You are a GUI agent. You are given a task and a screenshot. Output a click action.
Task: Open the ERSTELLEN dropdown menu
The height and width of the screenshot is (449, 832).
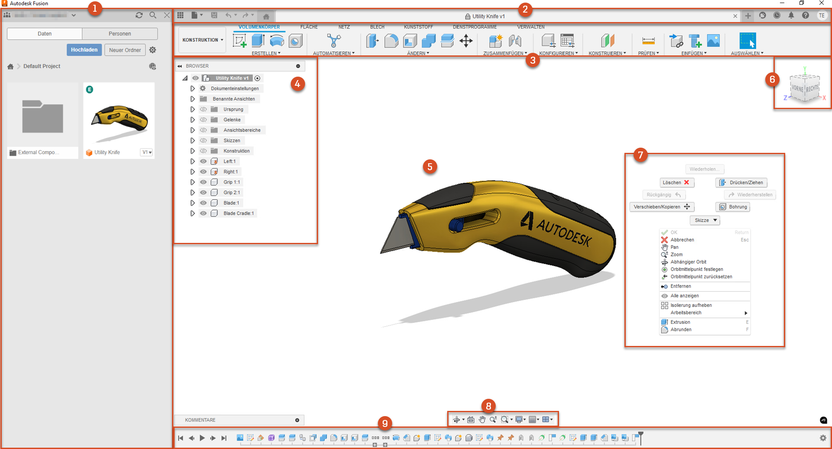[x=266, y=53]
